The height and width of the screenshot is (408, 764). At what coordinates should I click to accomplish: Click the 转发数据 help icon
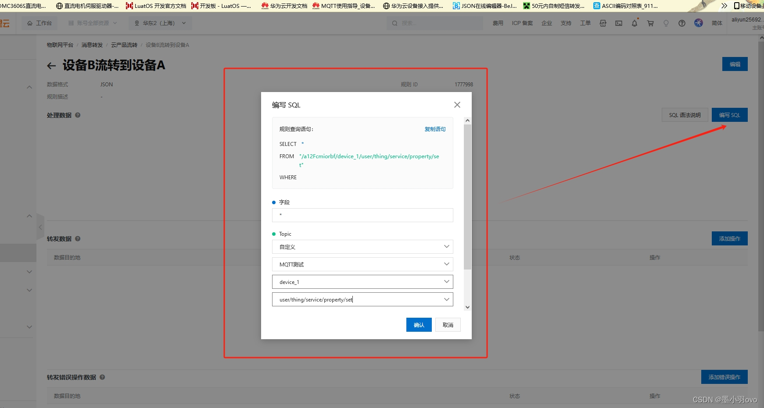(x=78, y=239)
